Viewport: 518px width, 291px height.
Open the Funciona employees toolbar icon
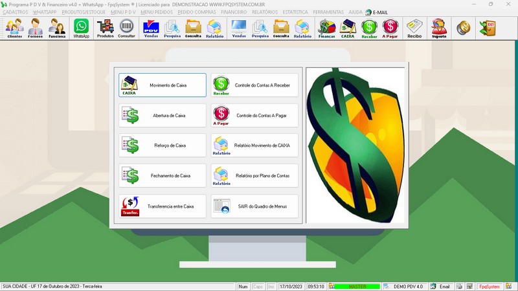pos(57,28)
